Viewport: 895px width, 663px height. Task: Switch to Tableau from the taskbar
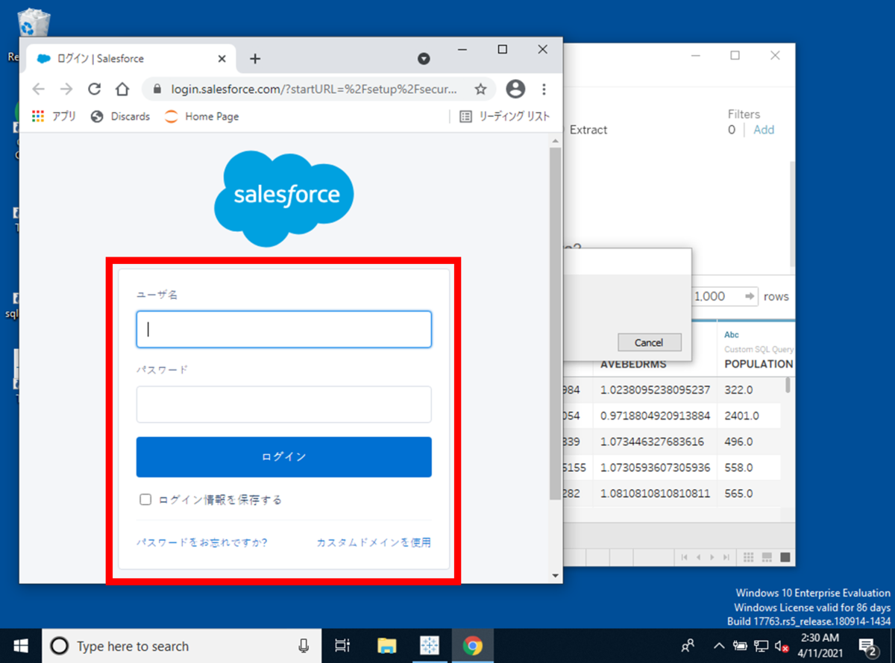pyautogui.click(x=429, y=646)
